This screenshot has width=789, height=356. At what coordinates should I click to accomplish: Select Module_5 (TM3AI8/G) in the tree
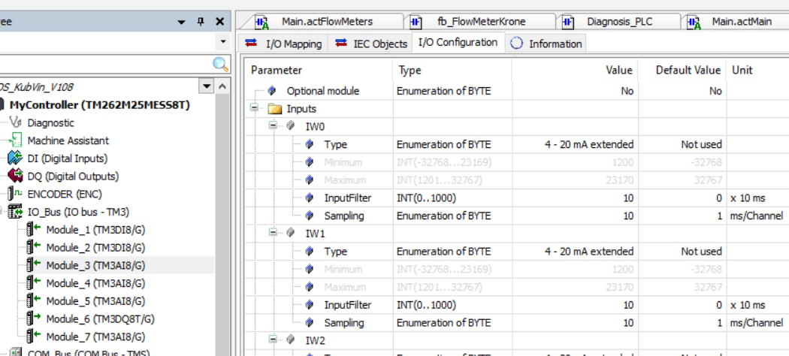(95, 301)
